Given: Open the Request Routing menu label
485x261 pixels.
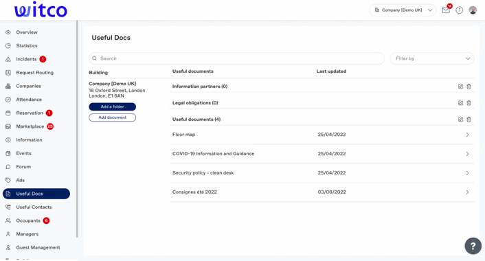Looking at the screenshot, I should [x=34, y=73].
